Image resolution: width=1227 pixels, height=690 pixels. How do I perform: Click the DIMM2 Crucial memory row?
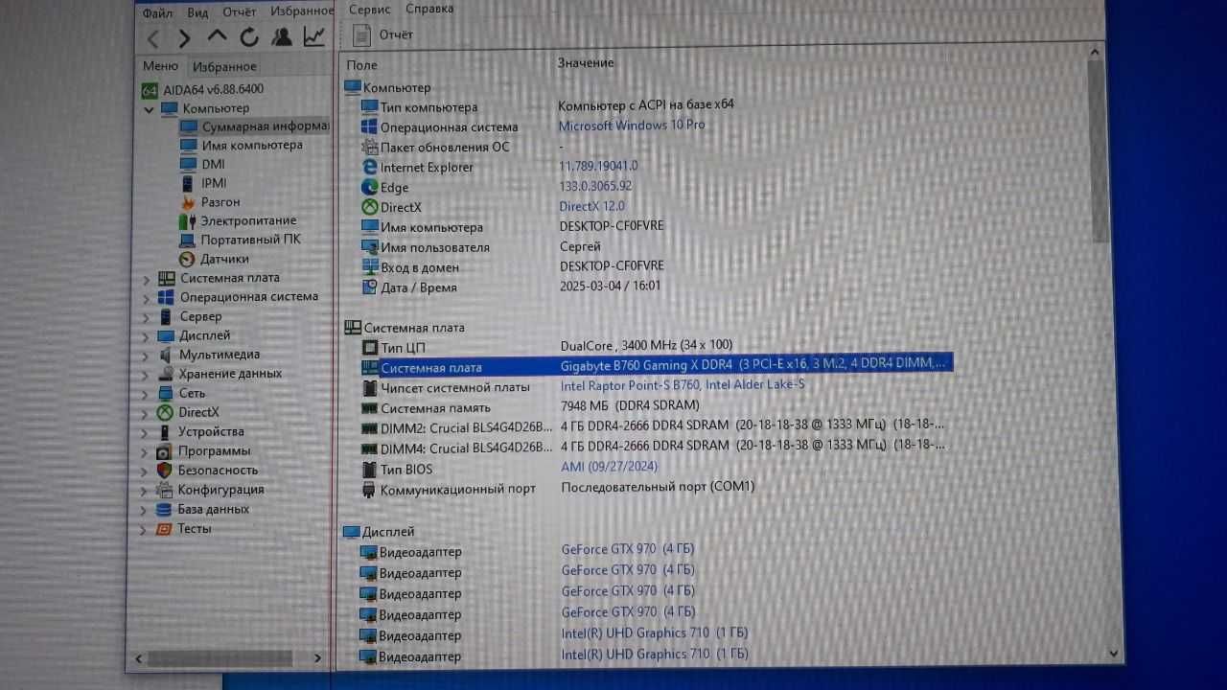coord(653,425)
